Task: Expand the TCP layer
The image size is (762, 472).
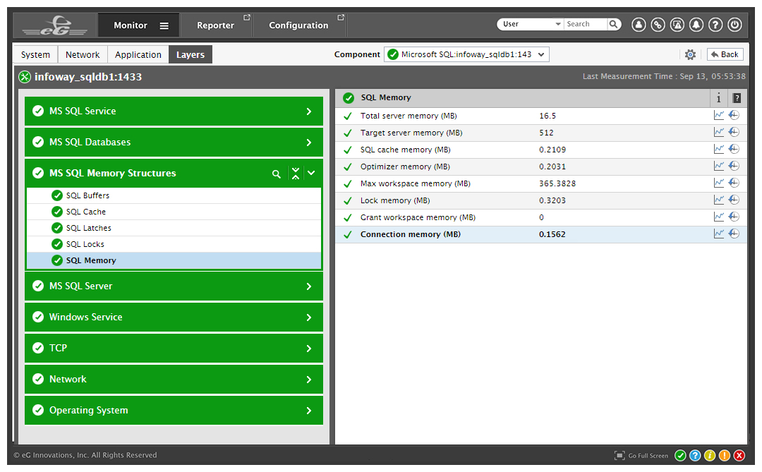Action: [x=308, y=349]
